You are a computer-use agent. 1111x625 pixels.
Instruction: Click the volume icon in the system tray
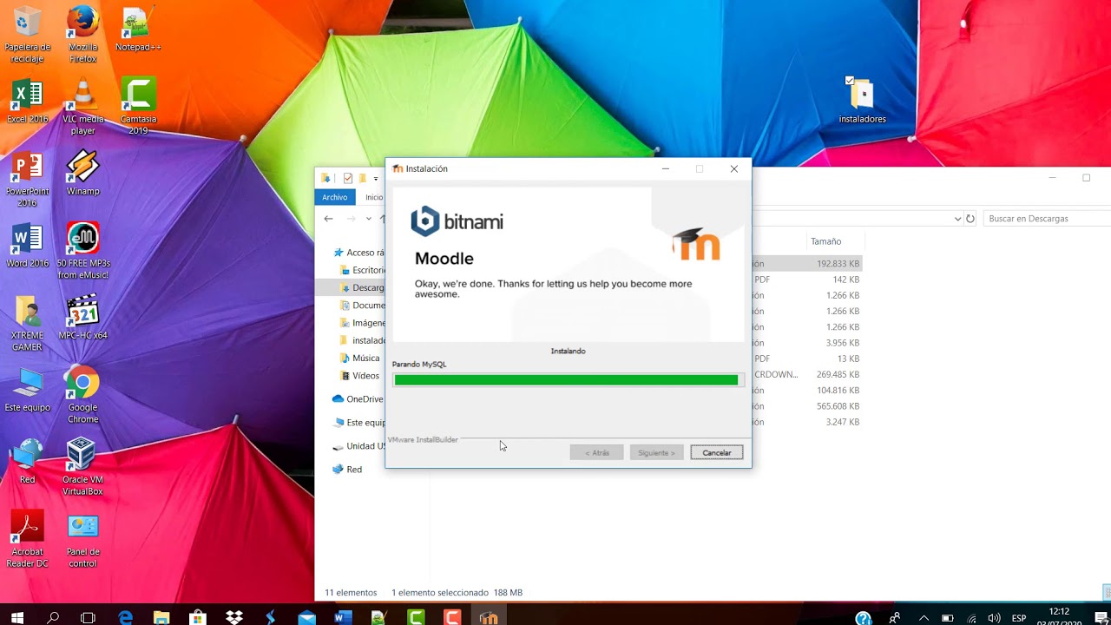coord(994,618)
